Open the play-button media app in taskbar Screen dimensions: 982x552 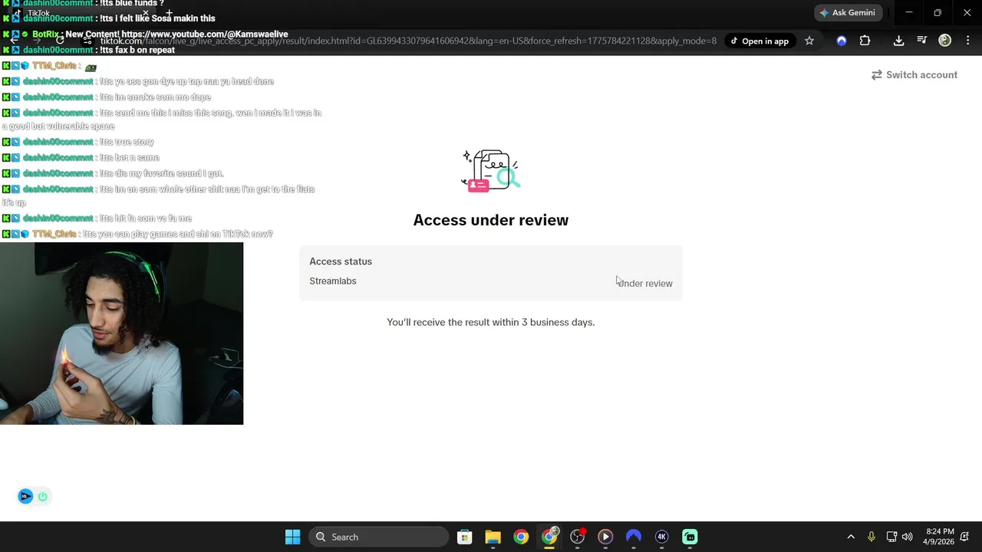pos(605,537)
